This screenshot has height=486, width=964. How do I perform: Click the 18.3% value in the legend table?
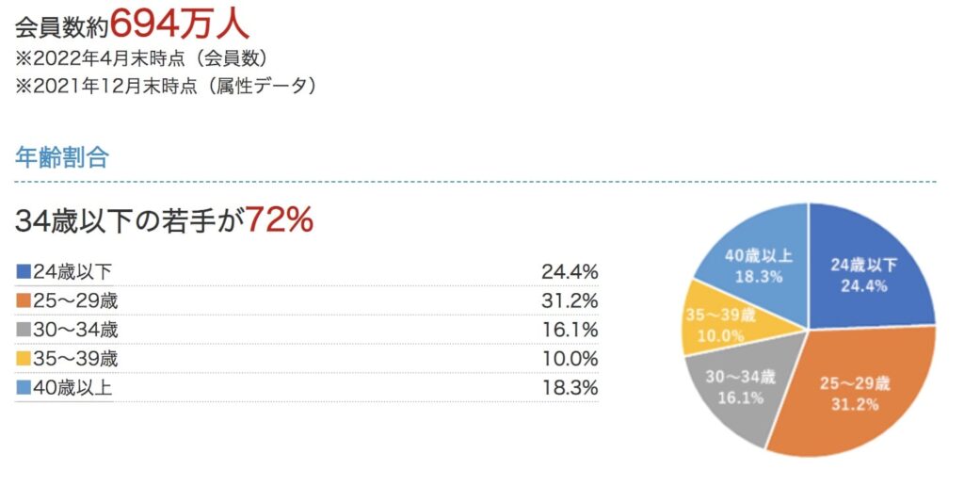pos(570,388)
